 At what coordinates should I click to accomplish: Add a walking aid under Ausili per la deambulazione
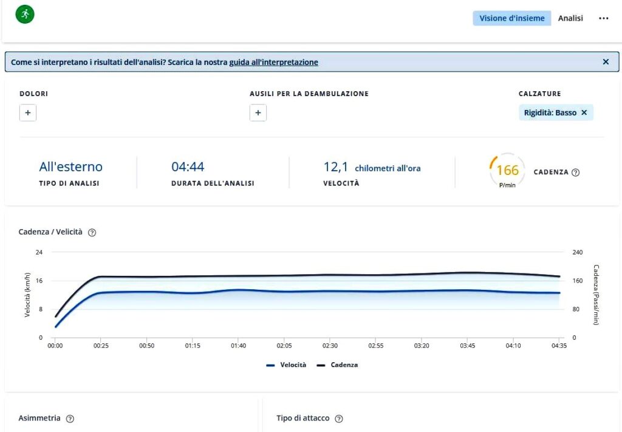click(x=258, y=112)
